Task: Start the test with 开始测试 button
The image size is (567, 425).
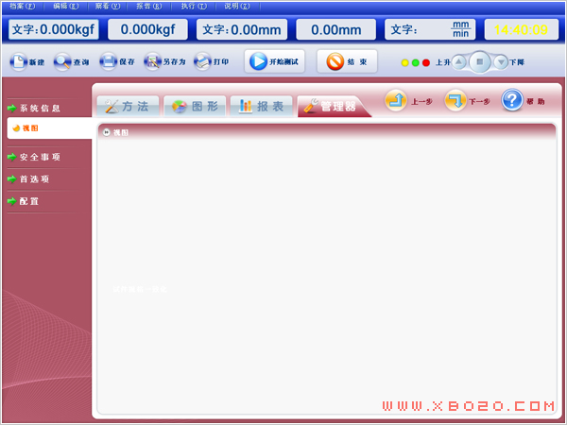Action: (274, 62)
